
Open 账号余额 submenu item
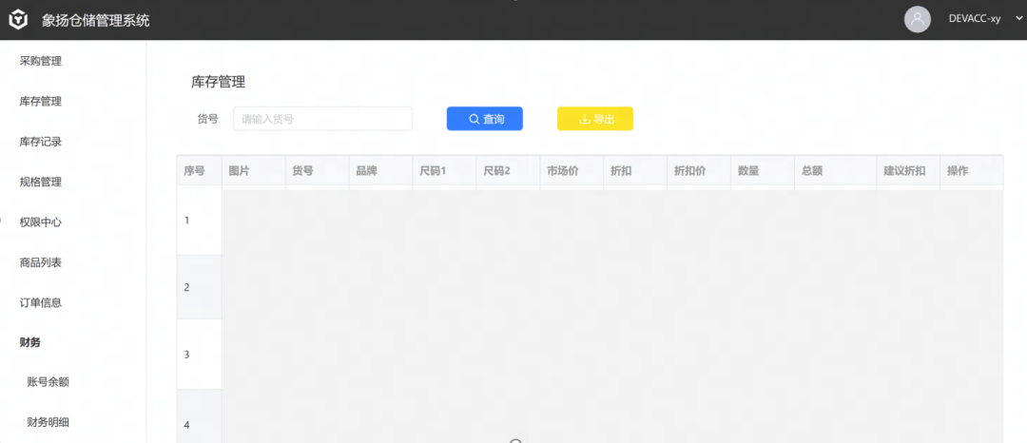click(x=48, y=382)
